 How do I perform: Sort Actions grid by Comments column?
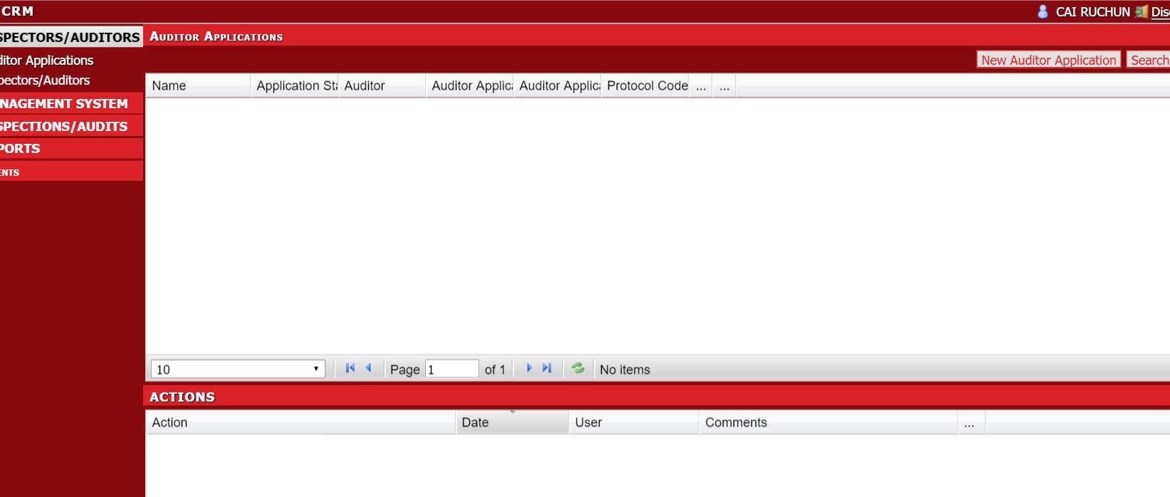pyautogui.click(x=828, y=422)
